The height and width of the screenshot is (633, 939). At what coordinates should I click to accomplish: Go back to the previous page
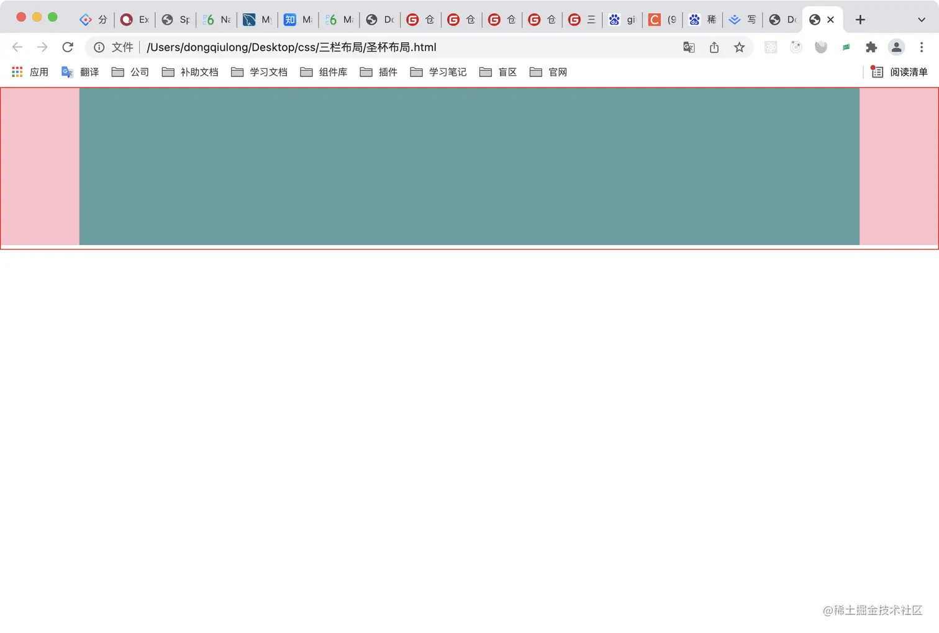pos(17,47)
